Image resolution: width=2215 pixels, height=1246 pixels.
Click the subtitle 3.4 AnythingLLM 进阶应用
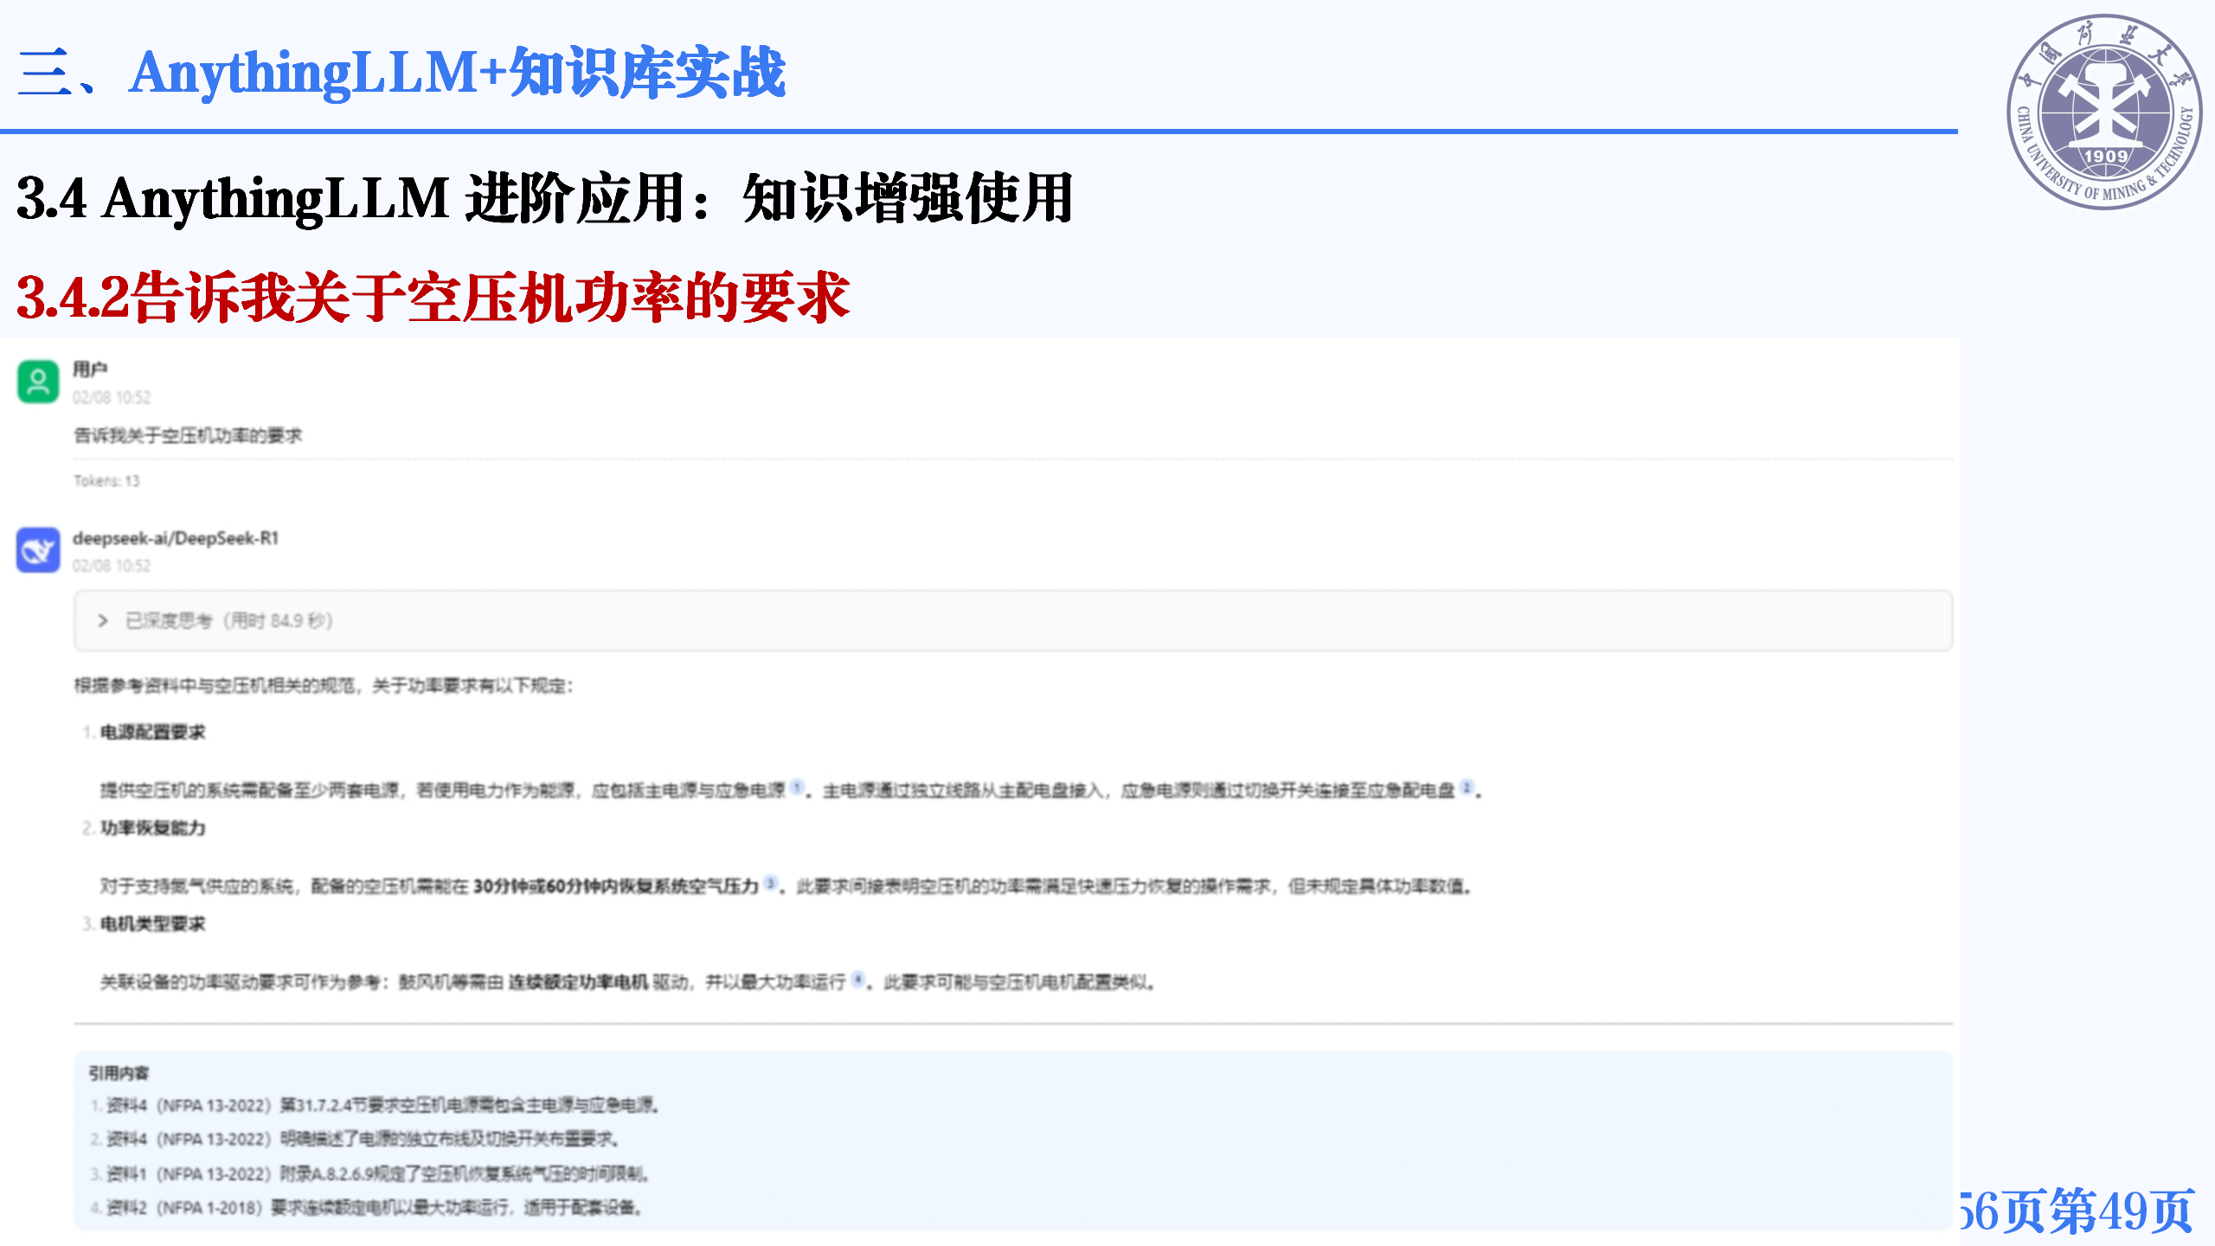coord(544,198)
